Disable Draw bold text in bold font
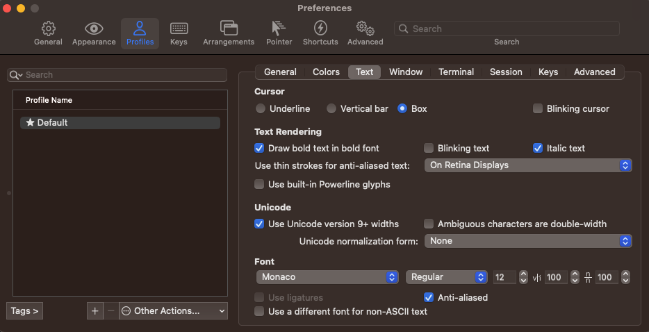This screenshot has width=649, height=332. 259,148
